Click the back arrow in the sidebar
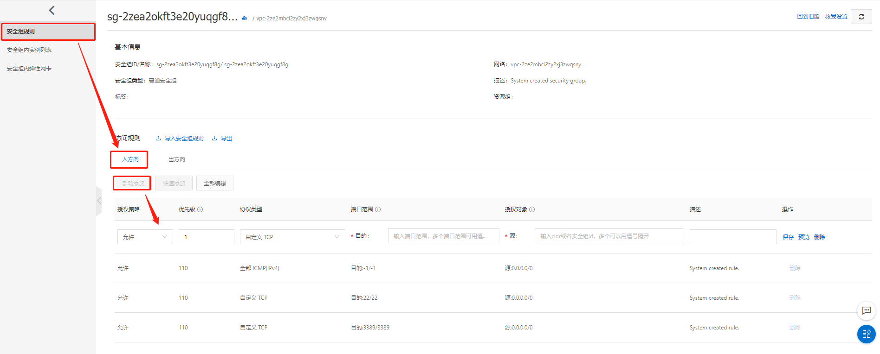 click(x=52, y=10)
